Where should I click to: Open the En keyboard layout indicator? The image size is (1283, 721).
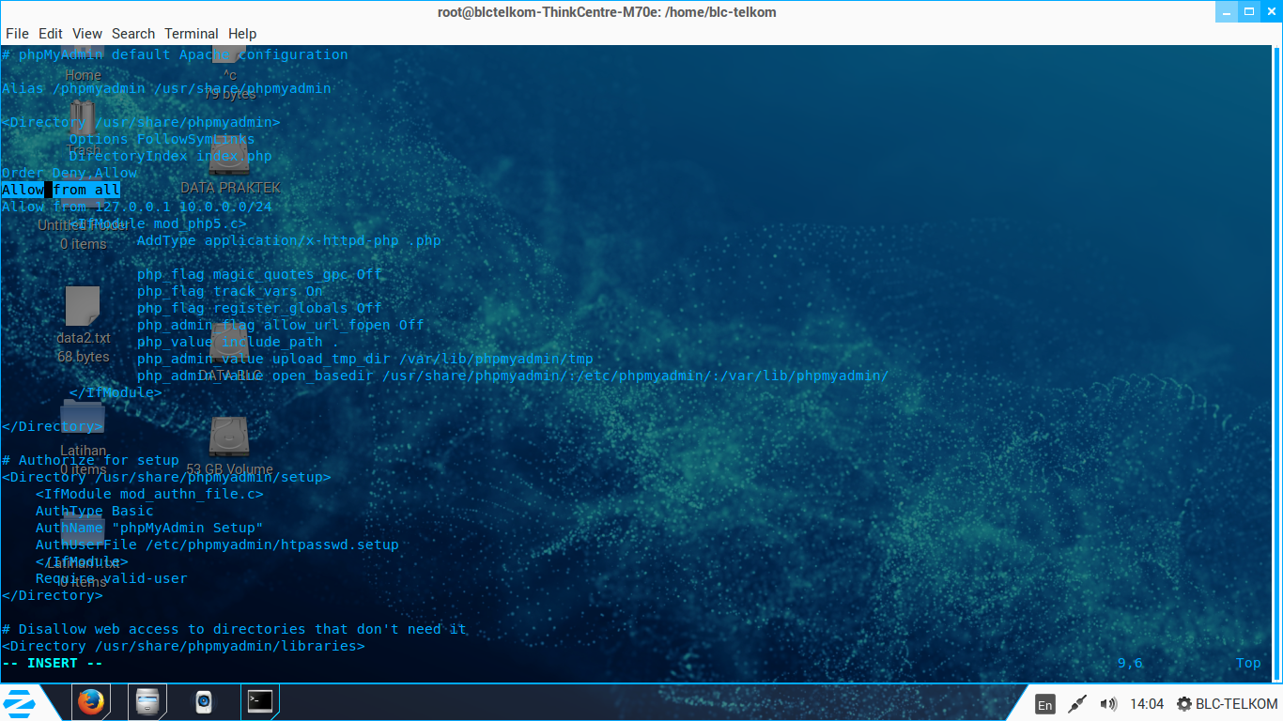pos(1044,704)
